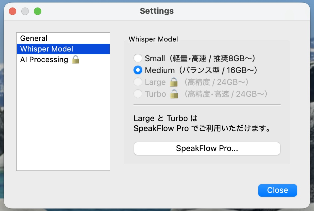Image resolution: width=314 pixels, height=211 pixels.
Task: Click the Settings window title
Action: tap(157, 11)
